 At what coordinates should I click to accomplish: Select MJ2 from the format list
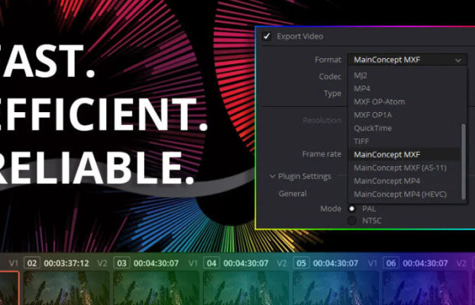click(360, 75)
